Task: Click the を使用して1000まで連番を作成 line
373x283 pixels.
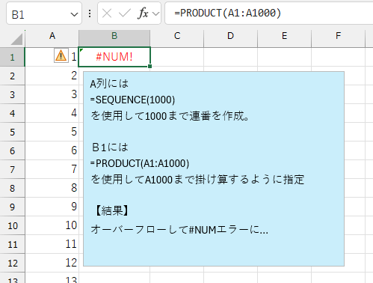Action: (x=170, y=116)
